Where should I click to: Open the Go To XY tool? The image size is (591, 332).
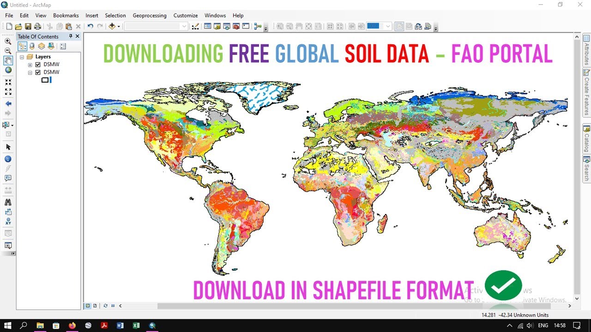point(8,221)
